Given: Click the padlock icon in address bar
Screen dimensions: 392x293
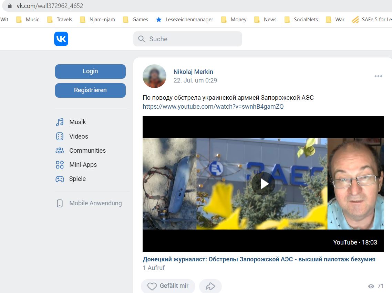Looking at the screenshot, I should tap(10, 6).
